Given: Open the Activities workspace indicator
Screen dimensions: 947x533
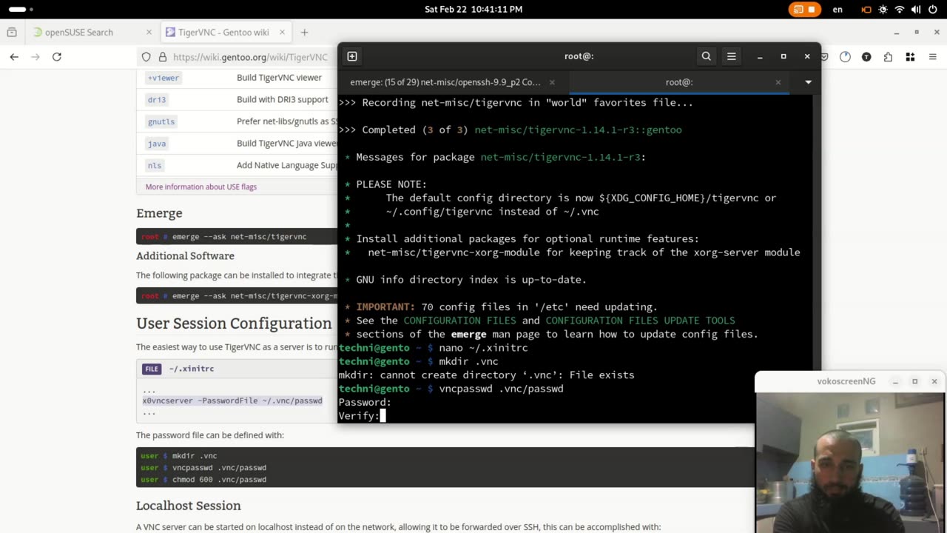Looking at the screenshot, I should click(21, 10).
